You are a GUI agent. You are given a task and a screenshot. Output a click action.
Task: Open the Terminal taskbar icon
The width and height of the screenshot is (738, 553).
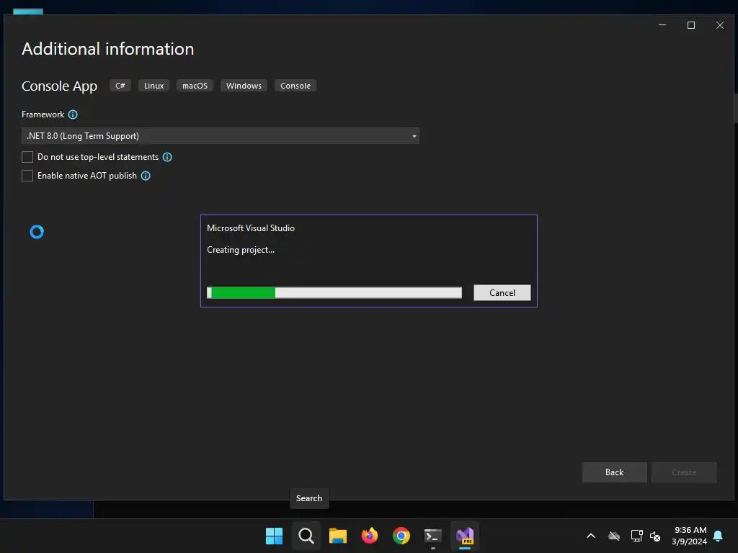[x=433, y=536]
